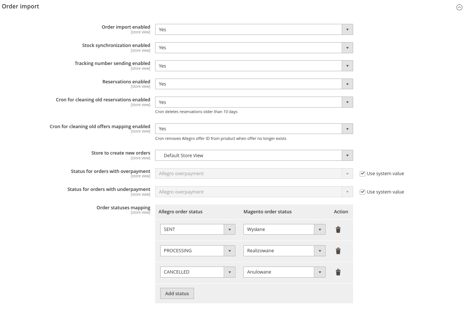Viewport: 469px width, 311px height.
Task: Open the Reservations enabled dropdown
Action: pyautogui.click(x=254, y=84)
